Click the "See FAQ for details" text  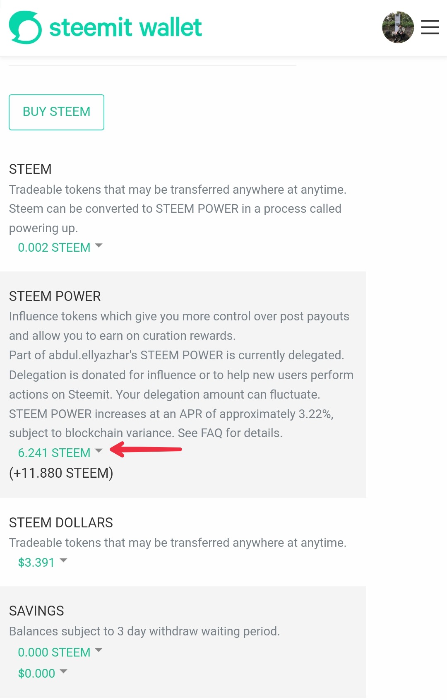(230, 433)
